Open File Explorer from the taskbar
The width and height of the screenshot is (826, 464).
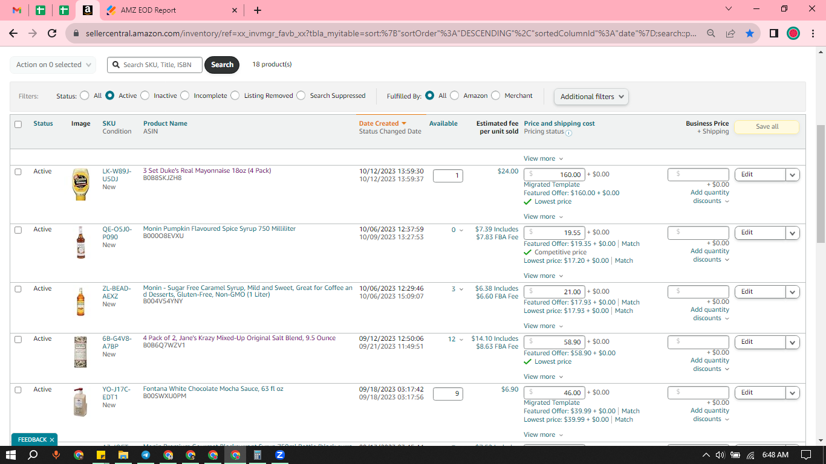point(123,455)
